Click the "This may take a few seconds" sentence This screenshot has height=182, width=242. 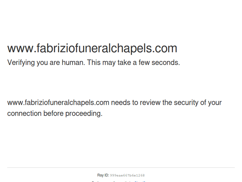coord(133,62)
